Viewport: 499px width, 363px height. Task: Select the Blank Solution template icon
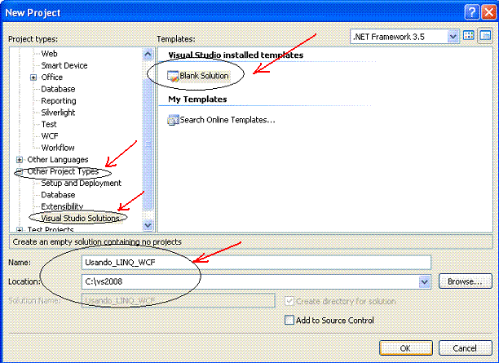[x=173, y=76]
